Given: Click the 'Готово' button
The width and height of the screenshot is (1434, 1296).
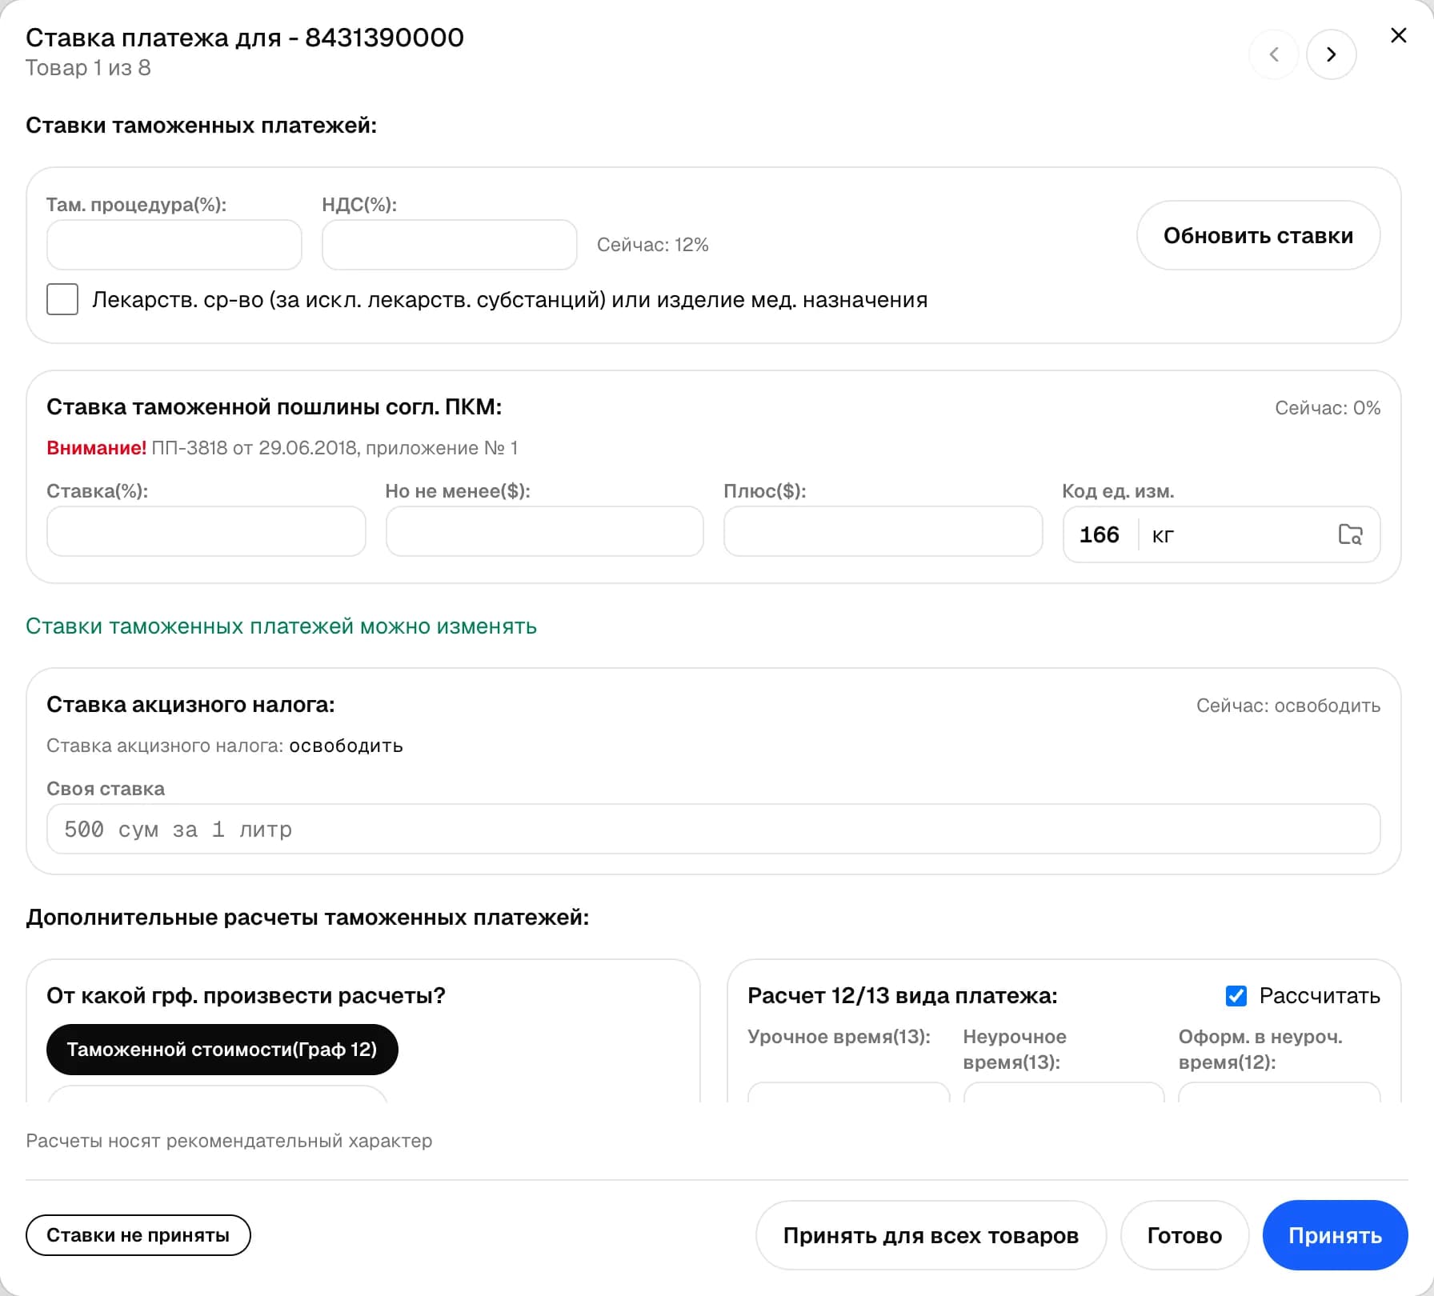Looking at the screenshot, I should [x=1184, y=1235].
